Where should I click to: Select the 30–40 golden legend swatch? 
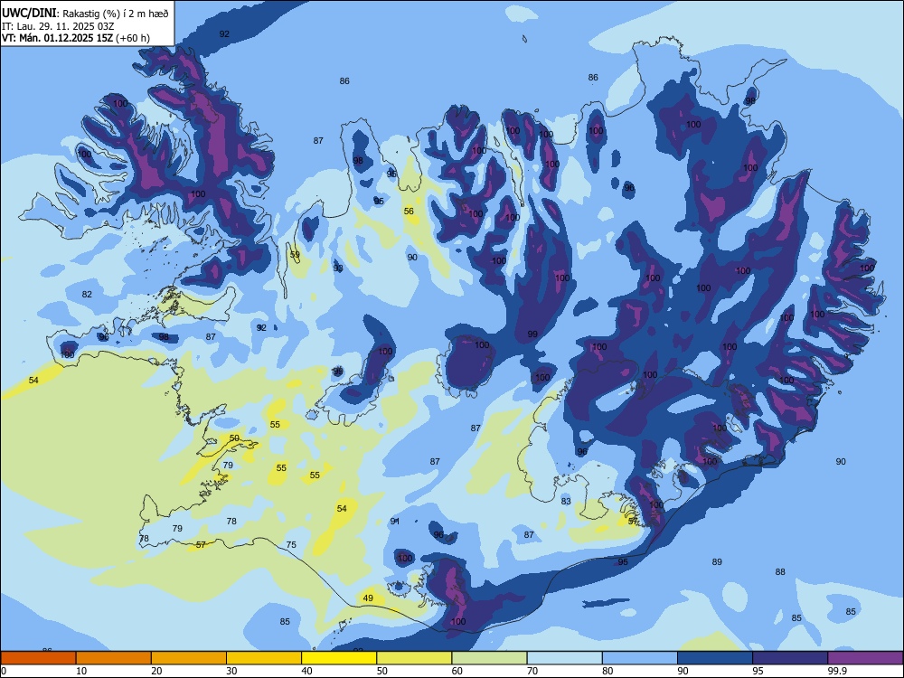(x=264, y=658)
